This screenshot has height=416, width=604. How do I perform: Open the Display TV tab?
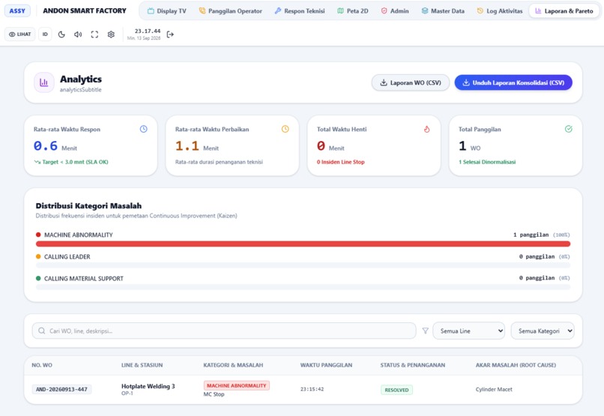pos(167,11)
